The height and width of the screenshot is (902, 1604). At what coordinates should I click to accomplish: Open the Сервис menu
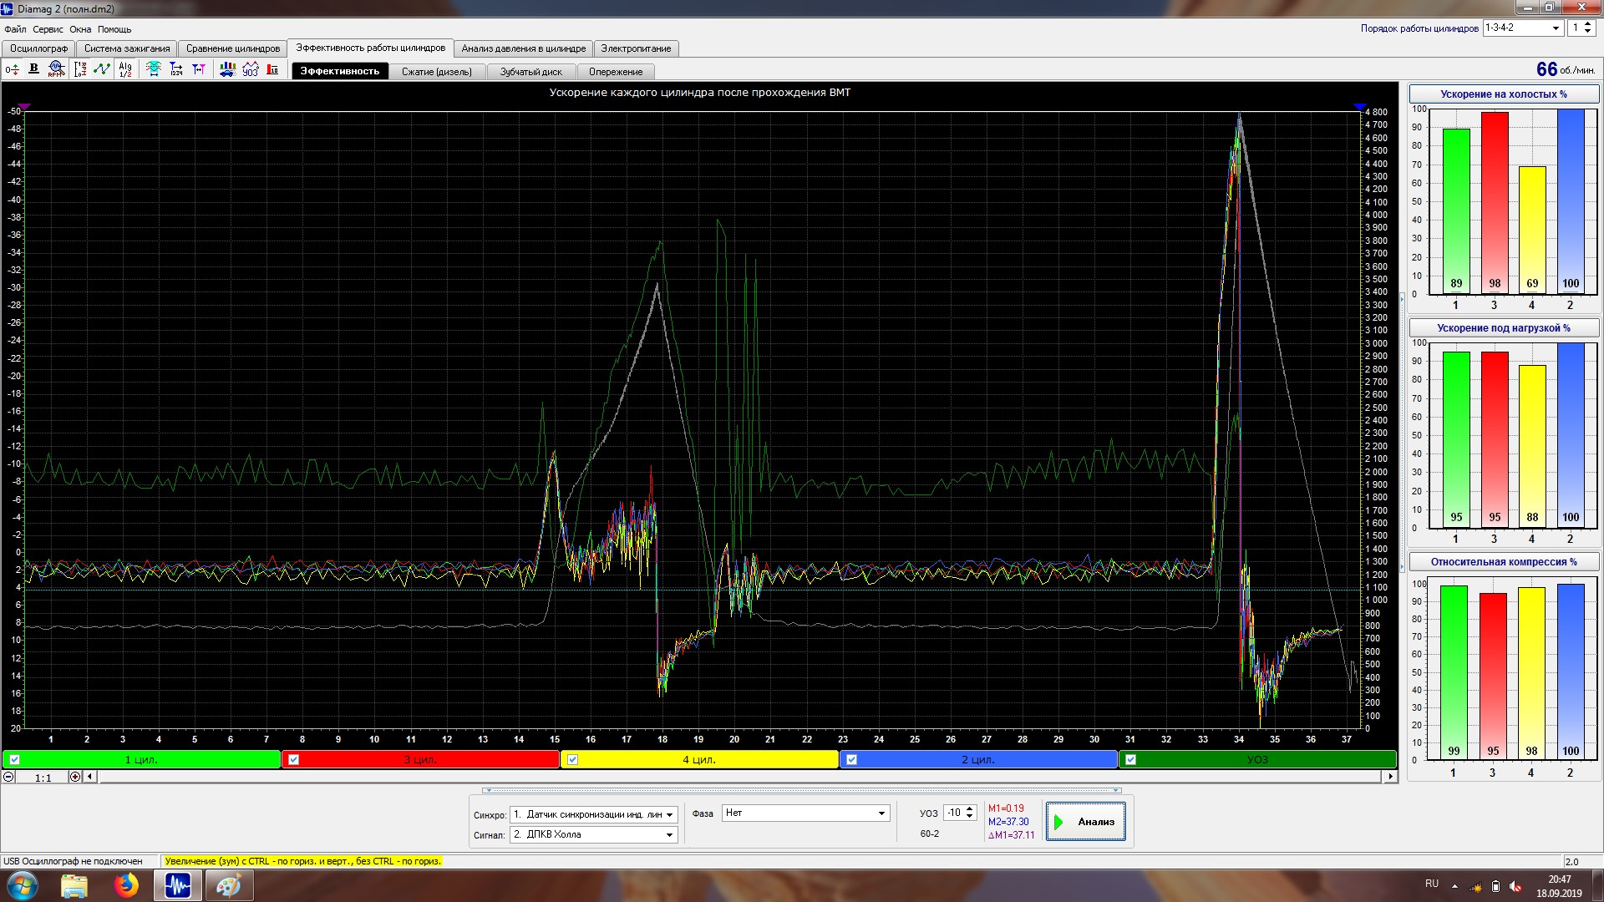(48, 29)
